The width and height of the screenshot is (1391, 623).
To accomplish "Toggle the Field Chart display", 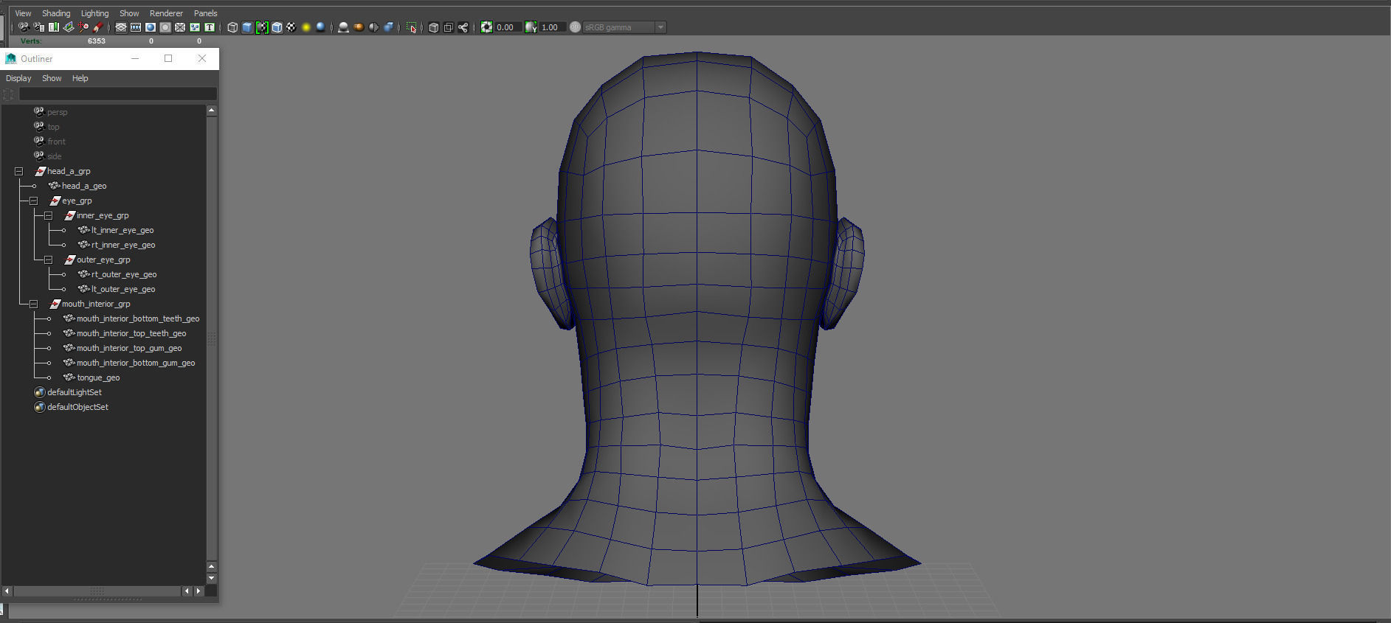I will click(180, 27).
